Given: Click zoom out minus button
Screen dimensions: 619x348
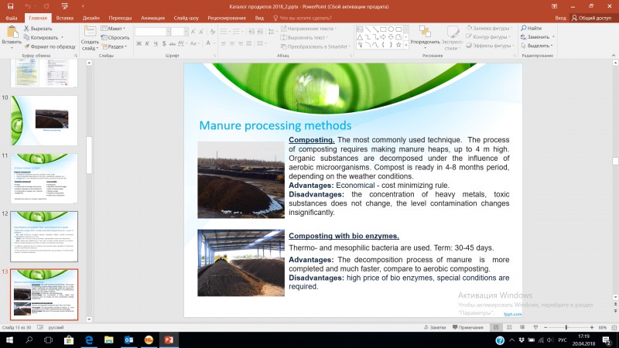Looking at the screenshot, I should point(545,327).
